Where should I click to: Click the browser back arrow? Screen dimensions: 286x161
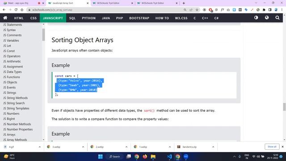pyautogui.click(x=4, y=10)
